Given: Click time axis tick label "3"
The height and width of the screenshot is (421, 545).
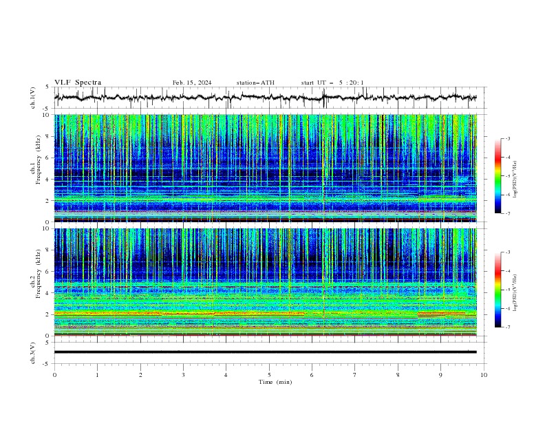Looking at the screenshot, I should (x=183, y=375).
